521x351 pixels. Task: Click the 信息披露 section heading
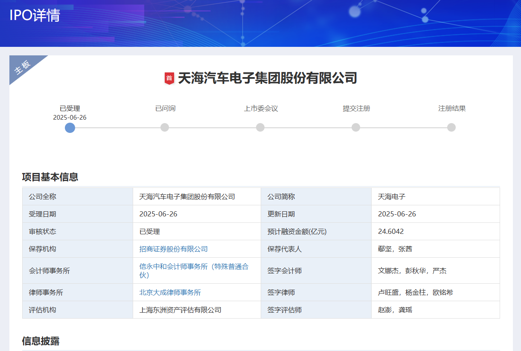[41, 341]
